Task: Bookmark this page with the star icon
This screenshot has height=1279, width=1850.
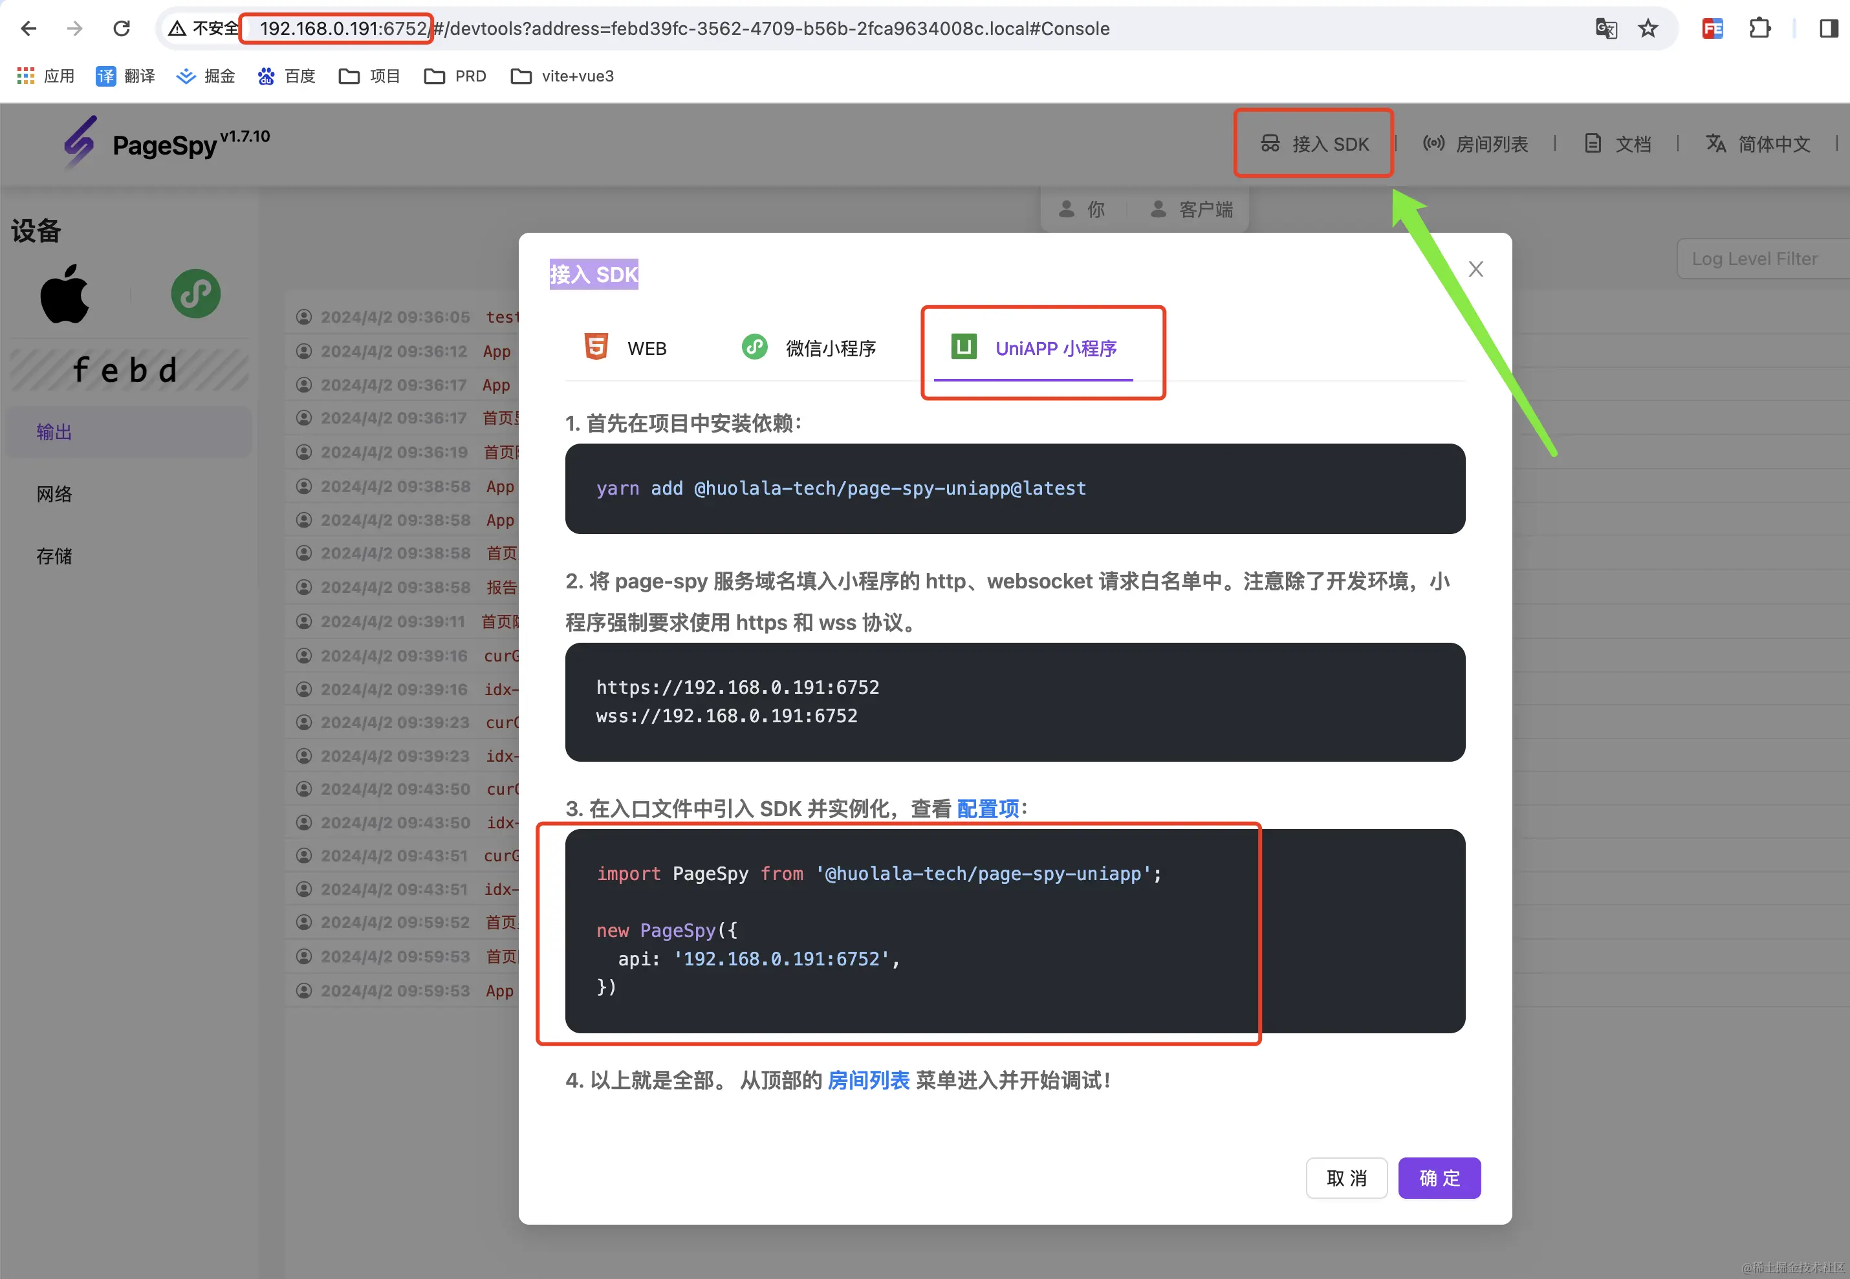Action: 1648,29
